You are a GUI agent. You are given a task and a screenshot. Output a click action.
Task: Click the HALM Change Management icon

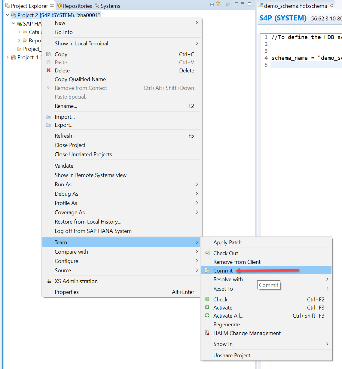click(207, 333)
